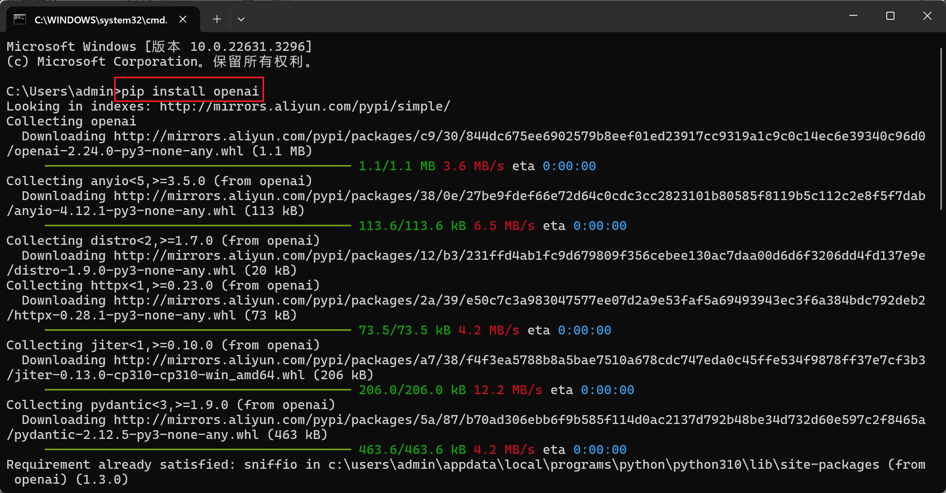Maximize the terminal window

click(890, 16)
